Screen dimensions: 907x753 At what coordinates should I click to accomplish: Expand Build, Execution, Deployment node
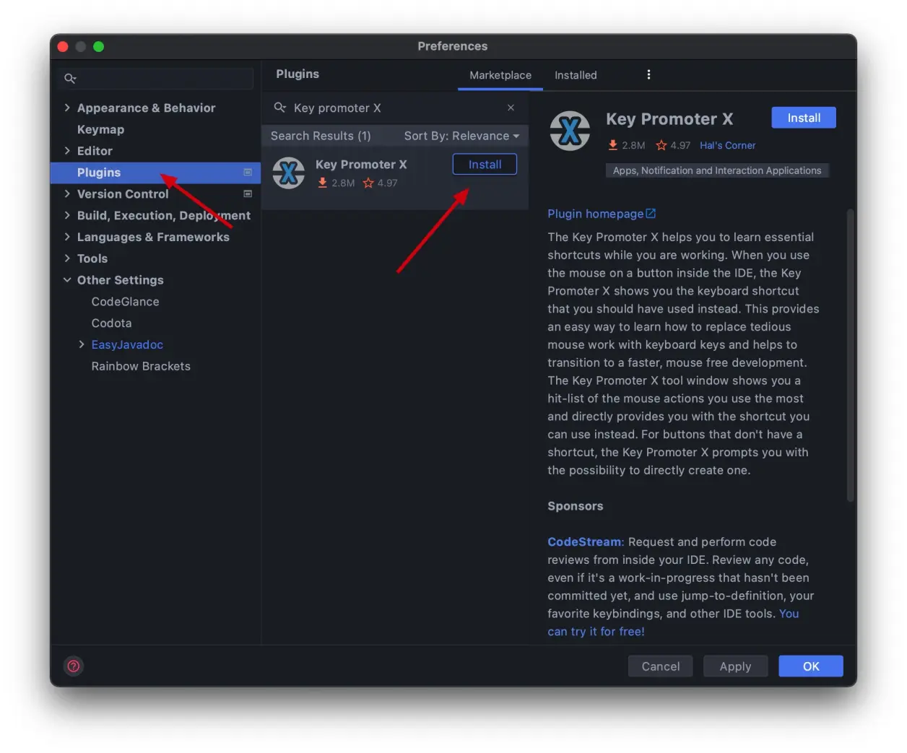[x=67, y=215]
